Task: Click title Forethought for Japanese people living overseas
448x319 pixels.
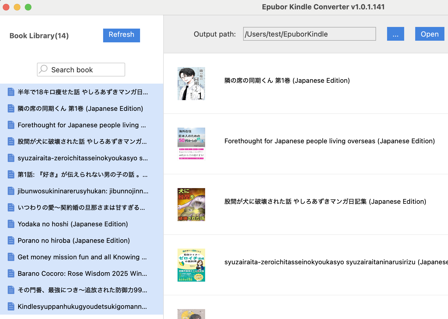Action: [329, 141]
